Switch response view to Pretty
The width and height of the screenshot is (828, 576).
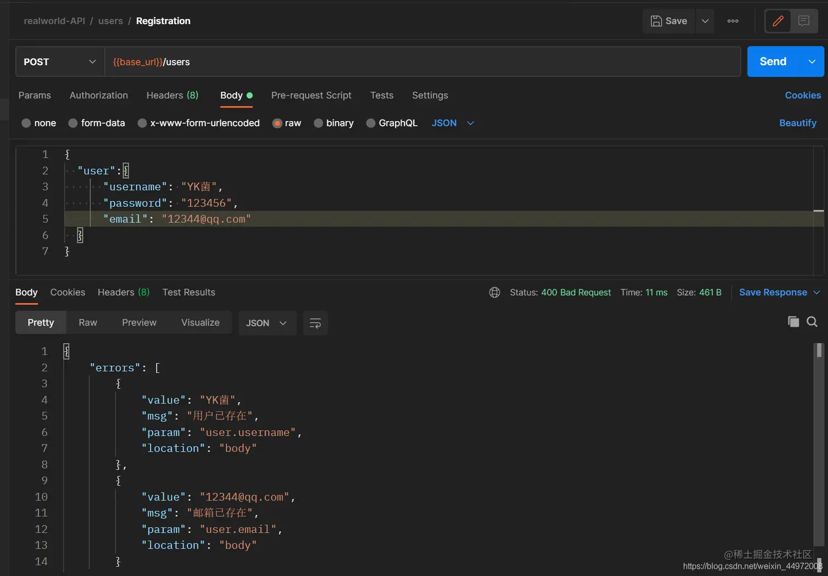41,323
